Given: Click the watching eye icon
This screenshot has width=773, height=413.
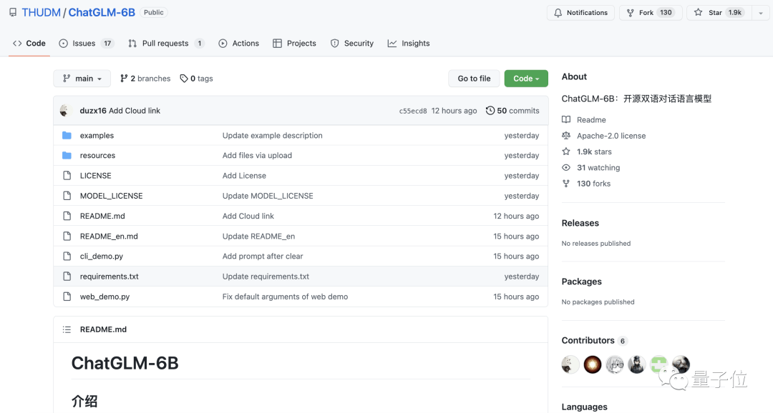Looking at the screenshot, I should click(566, 168).
